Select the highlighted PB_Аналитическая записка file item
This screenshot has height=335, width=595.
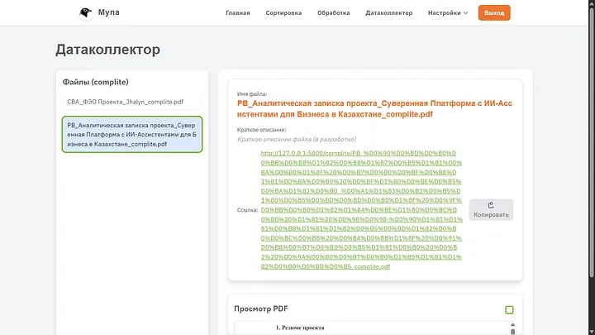point(132,134)
